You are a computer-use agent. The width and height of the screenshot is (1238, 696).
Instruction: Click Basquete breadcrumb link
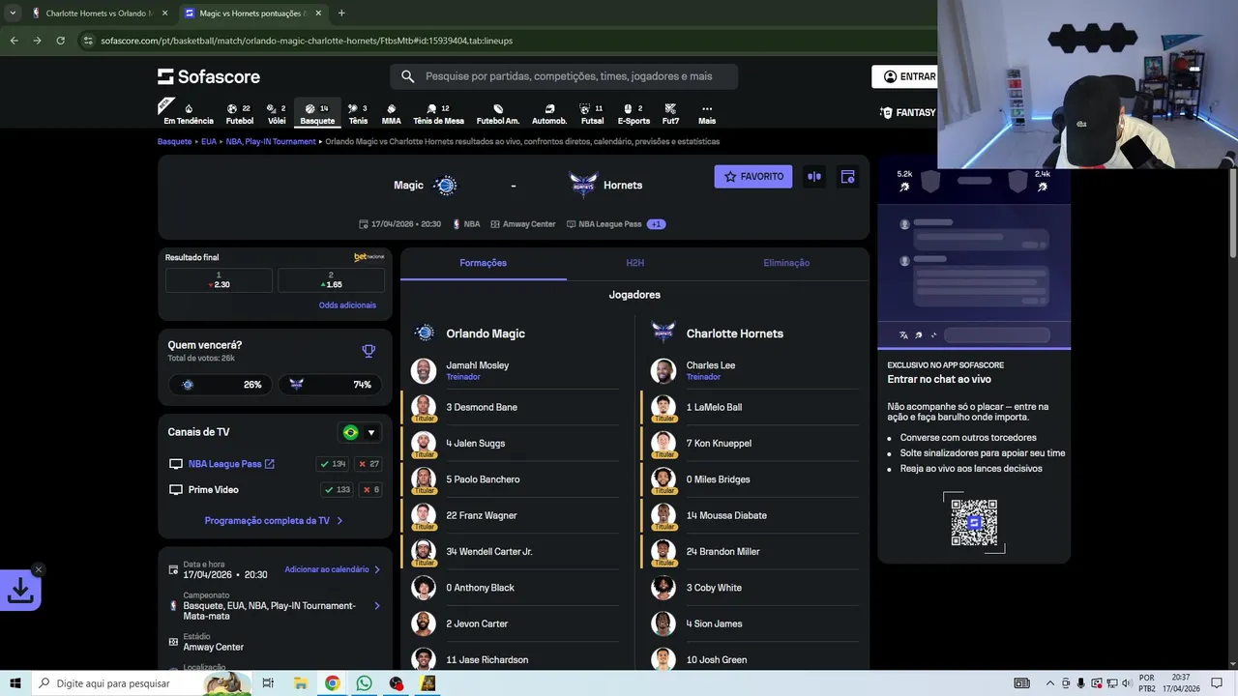point(175,141)
